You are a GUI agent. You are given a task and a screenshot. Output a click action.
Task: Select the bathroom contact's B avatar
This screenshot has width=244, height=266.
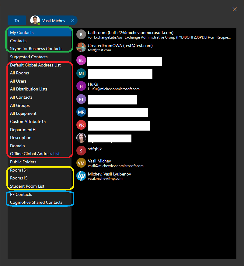coord(81,34)
